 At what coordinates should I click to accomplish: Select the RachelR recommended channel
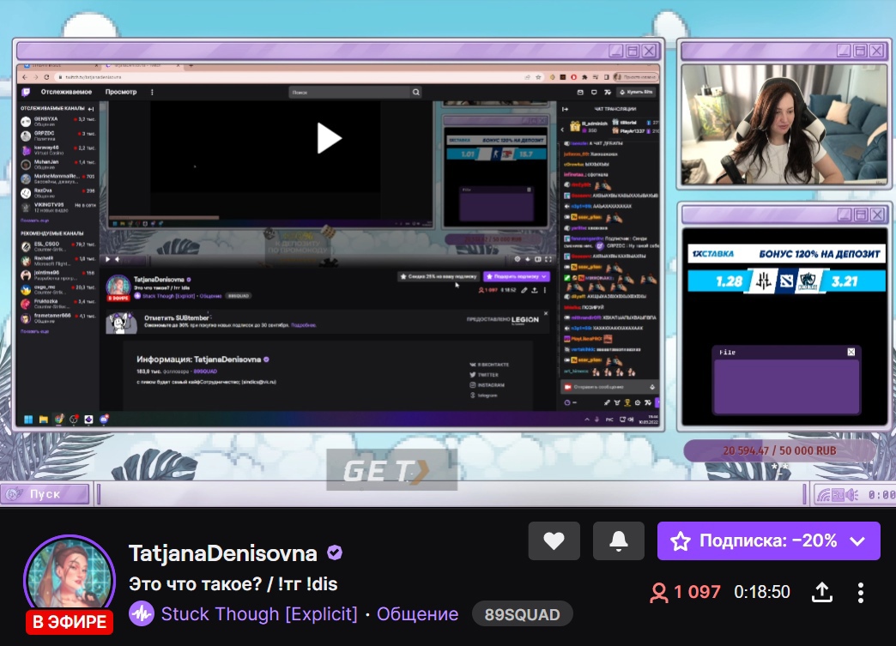tap(58, 261)
